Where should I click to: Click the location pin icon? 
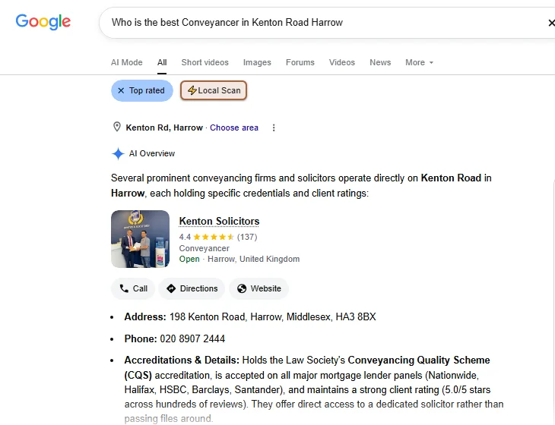click(117, 127)
